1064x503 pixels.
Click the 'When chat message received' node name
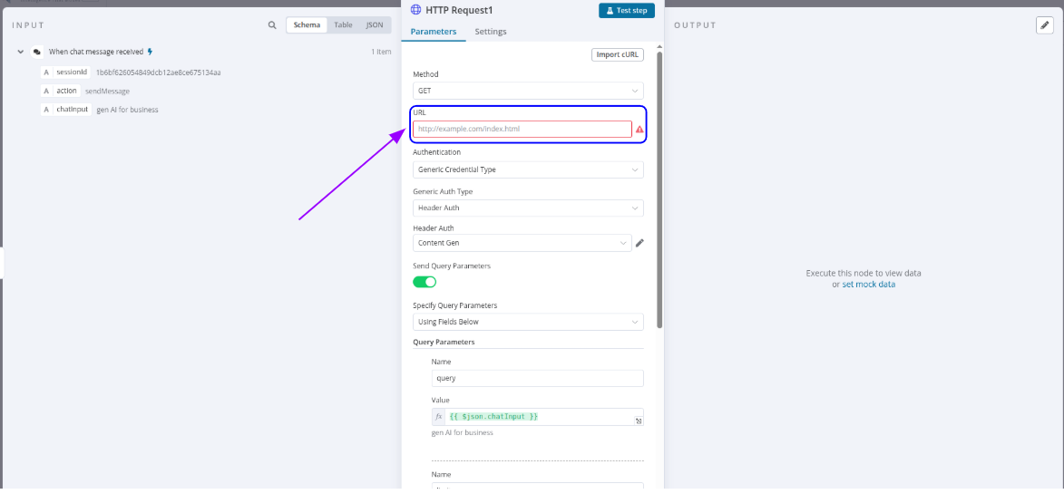[95, 52]
